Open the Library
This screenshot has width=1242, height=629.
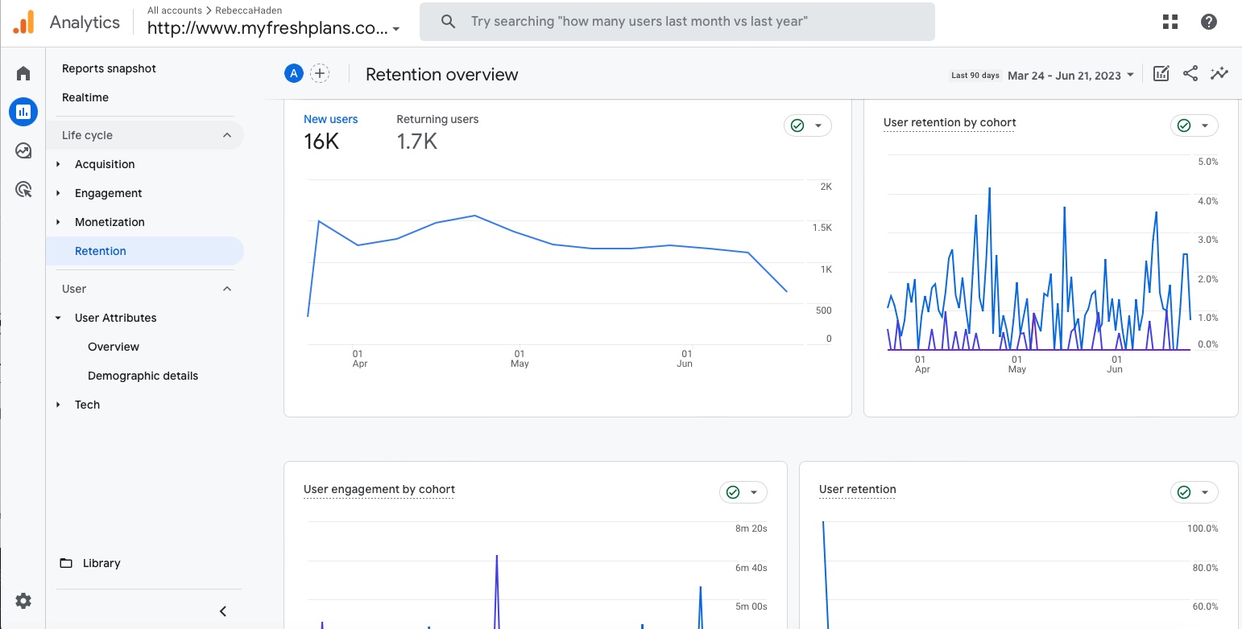100,562
